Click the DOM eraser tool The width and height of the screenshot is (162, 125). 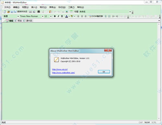point(96,16)
